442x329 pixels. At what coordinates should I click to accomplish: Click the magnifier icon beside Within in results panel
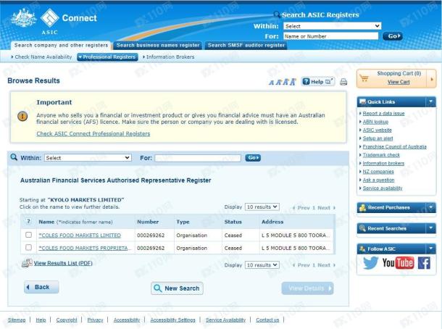coord(14,157)
